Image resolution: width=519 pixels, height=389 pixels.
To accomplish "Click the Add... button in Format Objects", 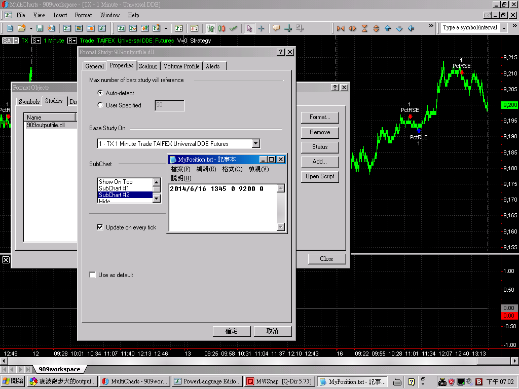I will pos(320,162).
